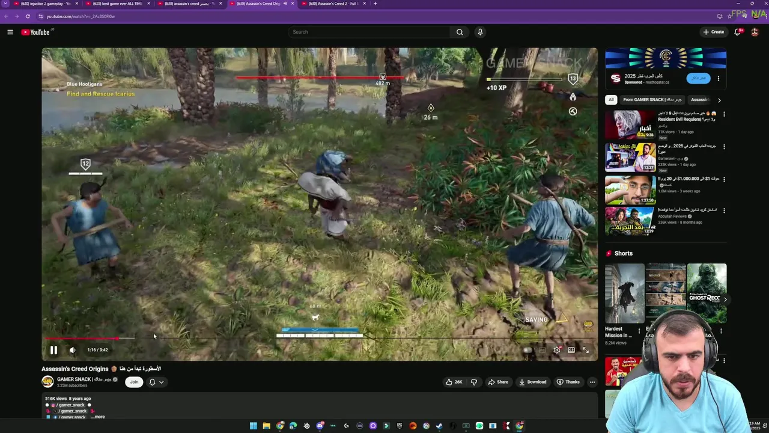
Task: Open the notifications bell in header
Action: [738, 32]
